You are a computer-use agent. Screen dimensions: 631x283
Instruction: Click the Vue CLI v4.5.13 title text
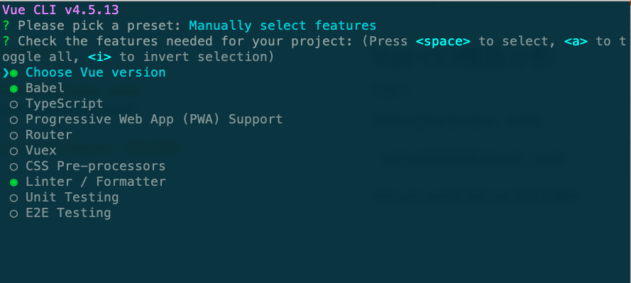coord(61,10)
